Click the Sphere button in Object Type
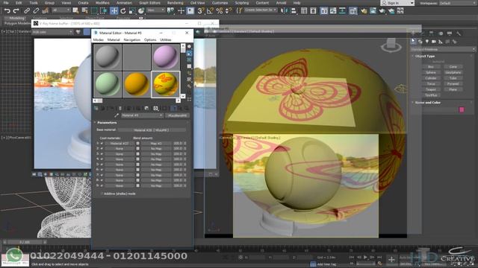The width and height of the screenshot is (478, 268). tap(431, 73)
